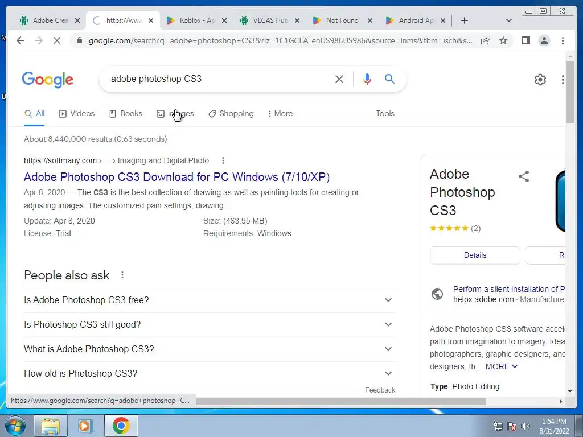Click the five-star rating in knowledge panel
The image size is (583, 437).
[x=449, y=228]
